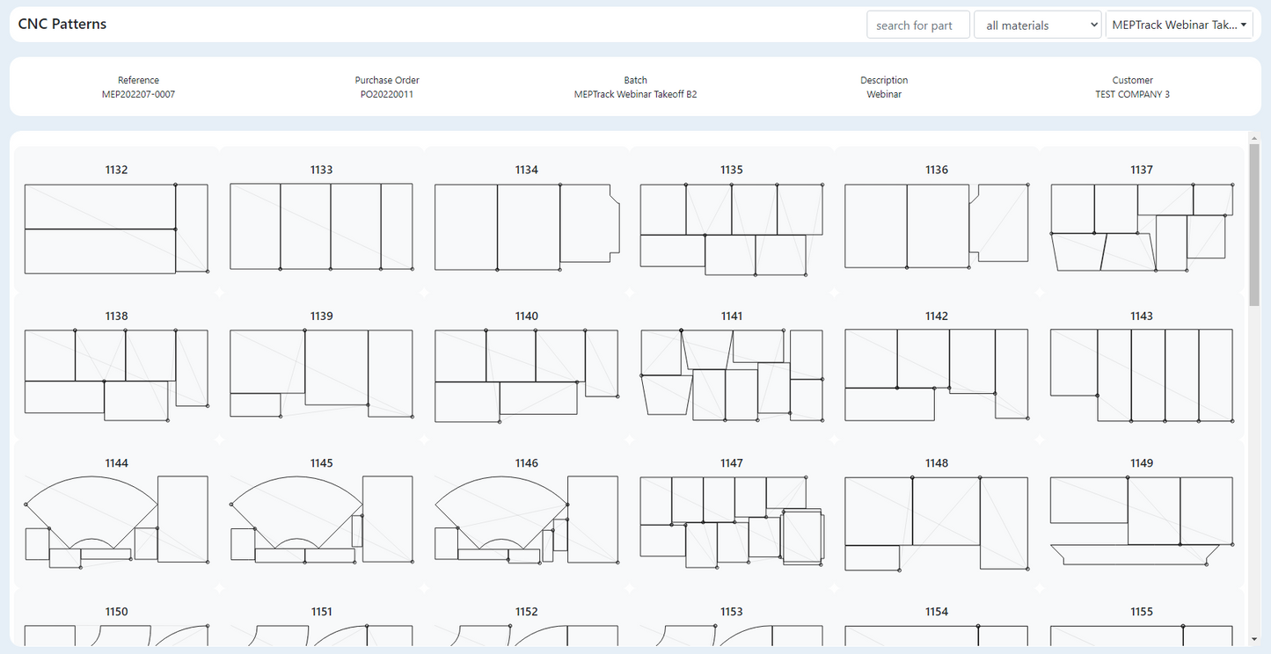Expand the MEPTrack Webinar Takeoff batch selector
Viewport: 1271px width, 654px height.
1179,25
